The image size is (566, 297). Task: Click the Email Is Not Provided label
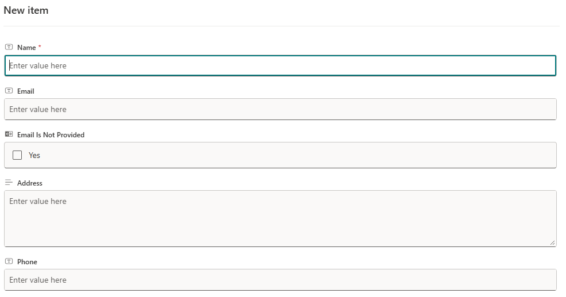pos(51,134)
